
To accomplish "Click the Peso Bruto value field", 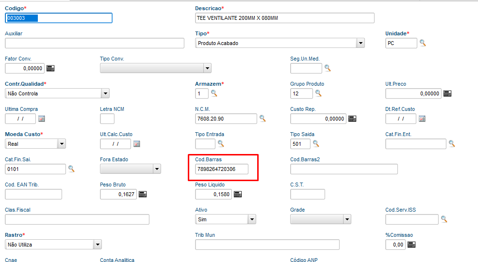I will click(x=118, y=194).
